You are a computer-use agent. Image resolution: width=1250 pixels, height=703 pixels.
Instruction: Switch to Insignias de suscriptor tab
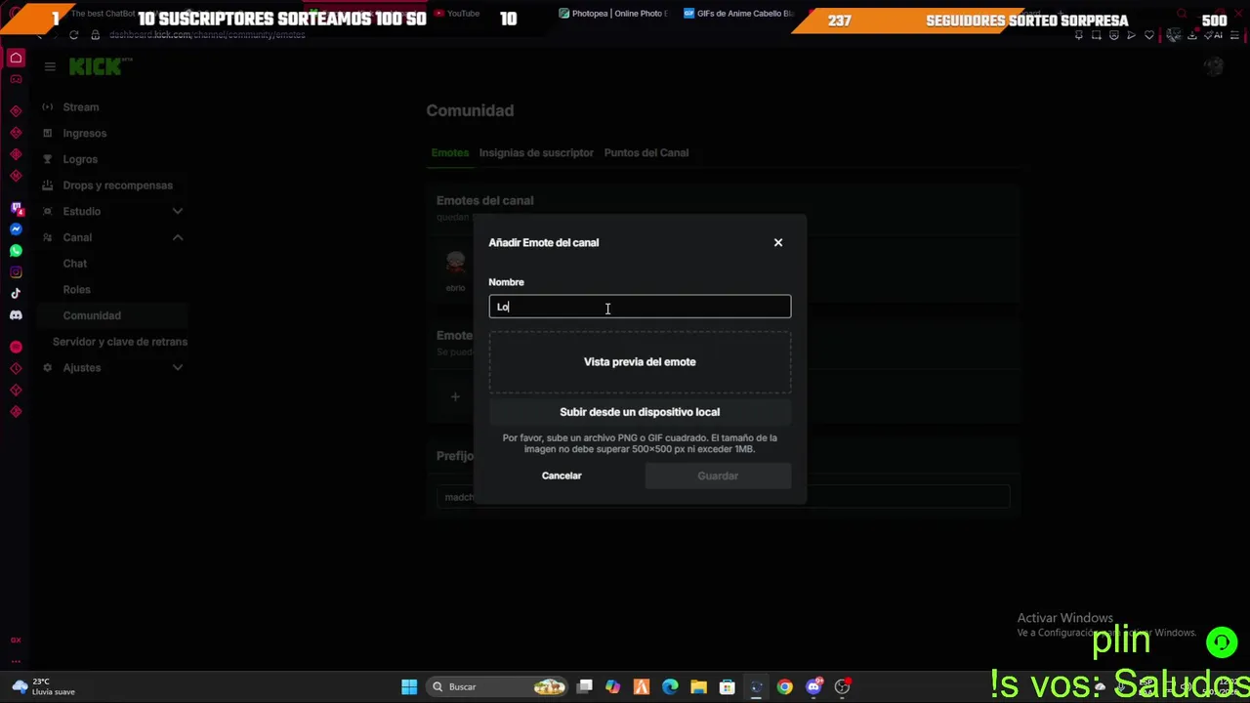click(536, 152)
